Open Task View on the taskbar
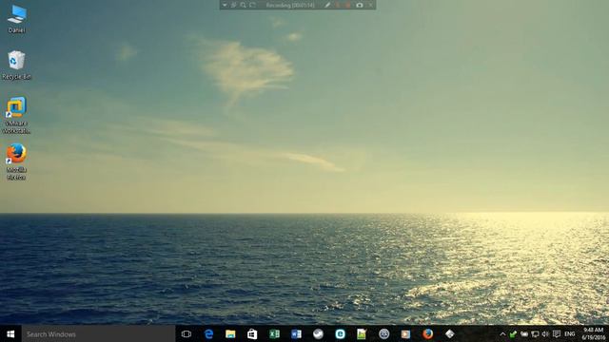Image resolution: width=609 pixels, height=342 pixels. (187, 333)
